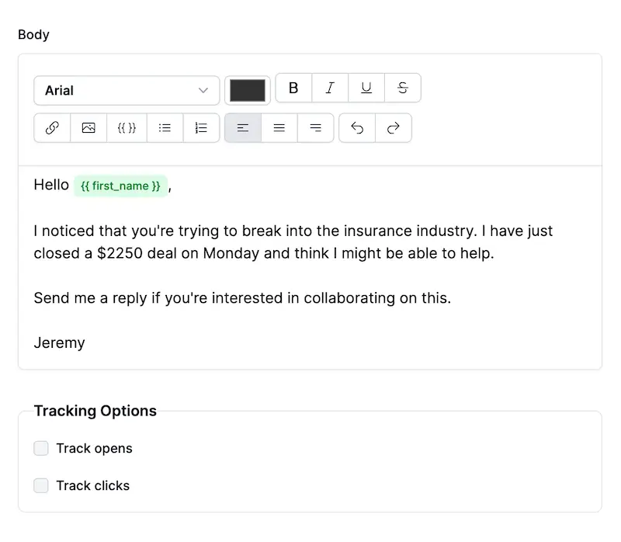The width and height of the screenshot is (621, 542).
Task: Create a numbered list
Action: pyautogui.click(x=201, y=127)
